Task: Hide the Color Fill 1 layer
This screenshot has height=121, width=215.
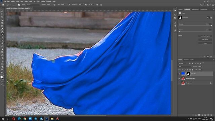Action: tap(179, 74)
